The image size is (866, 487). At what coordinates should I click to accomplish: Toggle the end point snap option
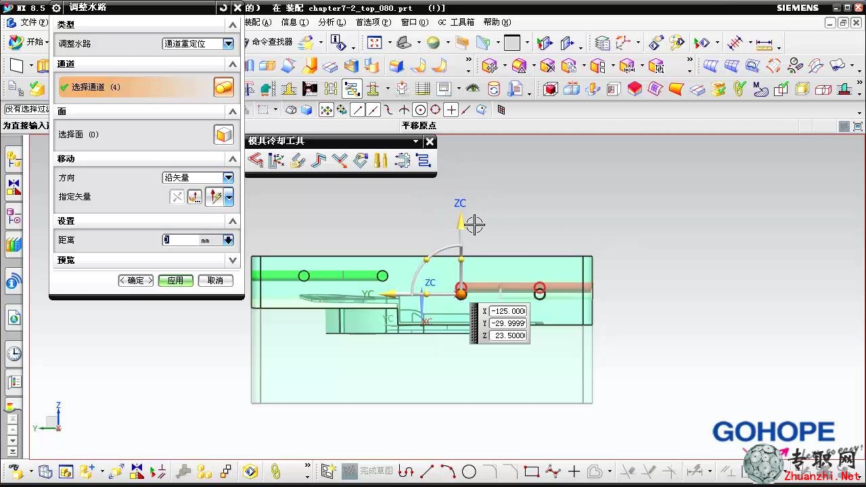[x=358, y=110]
